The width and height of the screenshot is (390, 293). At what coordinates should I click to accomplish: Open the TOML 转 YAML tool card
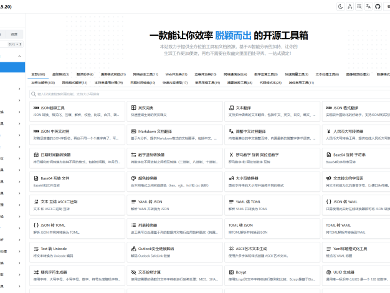pyautogui.click(x=356, y=228)
